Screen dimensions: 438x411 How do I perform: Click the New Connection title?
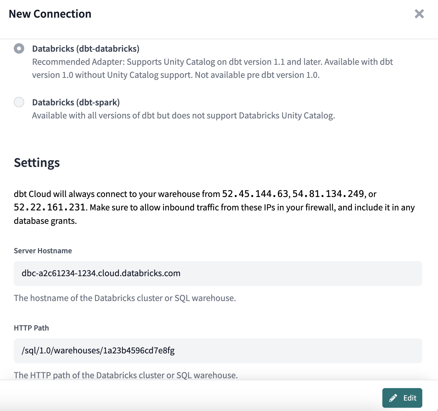[x=50, y=14]
